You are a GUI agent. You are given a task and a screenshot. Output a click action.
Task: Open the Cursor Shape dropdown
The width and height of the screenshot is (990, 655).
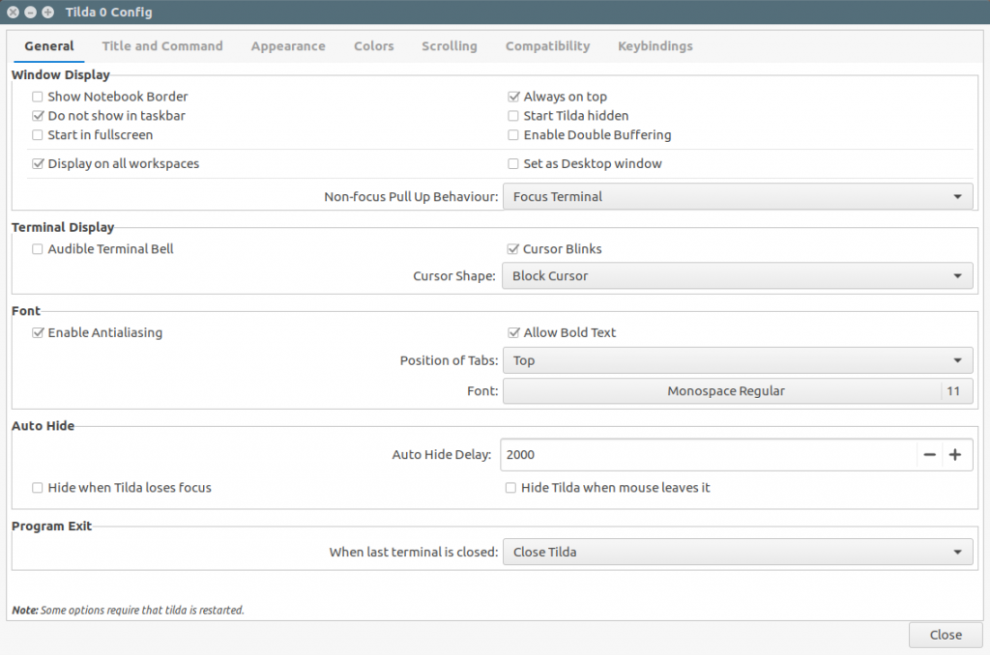pyautogui.click(x=739, y=275)
